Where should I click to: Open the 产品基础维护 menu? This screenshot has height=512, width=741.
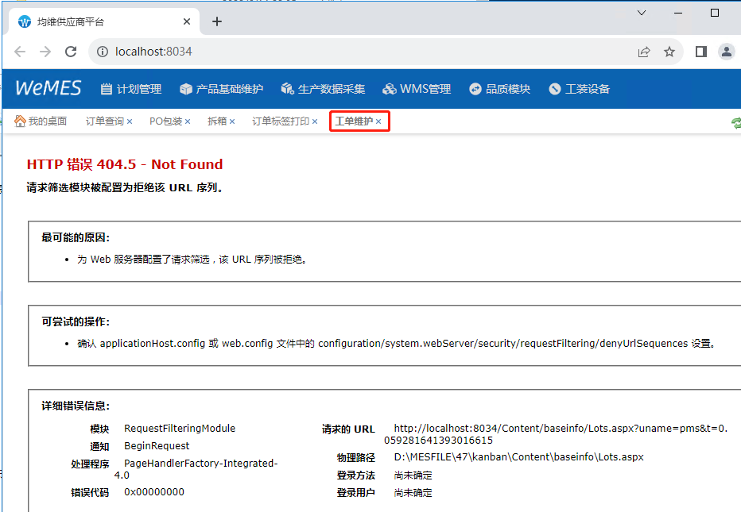point(221,89)
